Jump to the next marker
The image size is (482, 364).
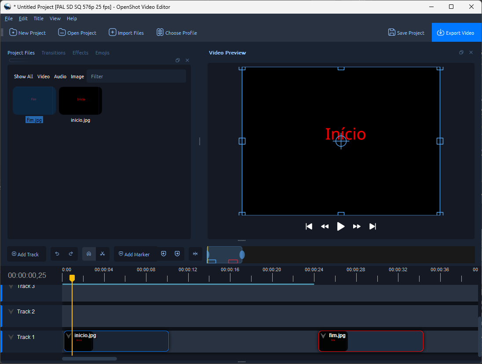pyautogui.click(x=177, y=254)
